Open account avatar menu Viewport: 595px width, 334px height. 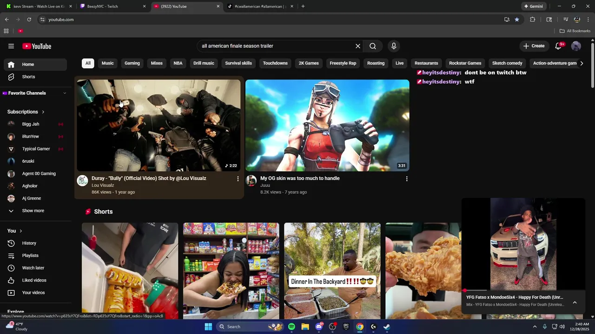(x=576, y=46)
